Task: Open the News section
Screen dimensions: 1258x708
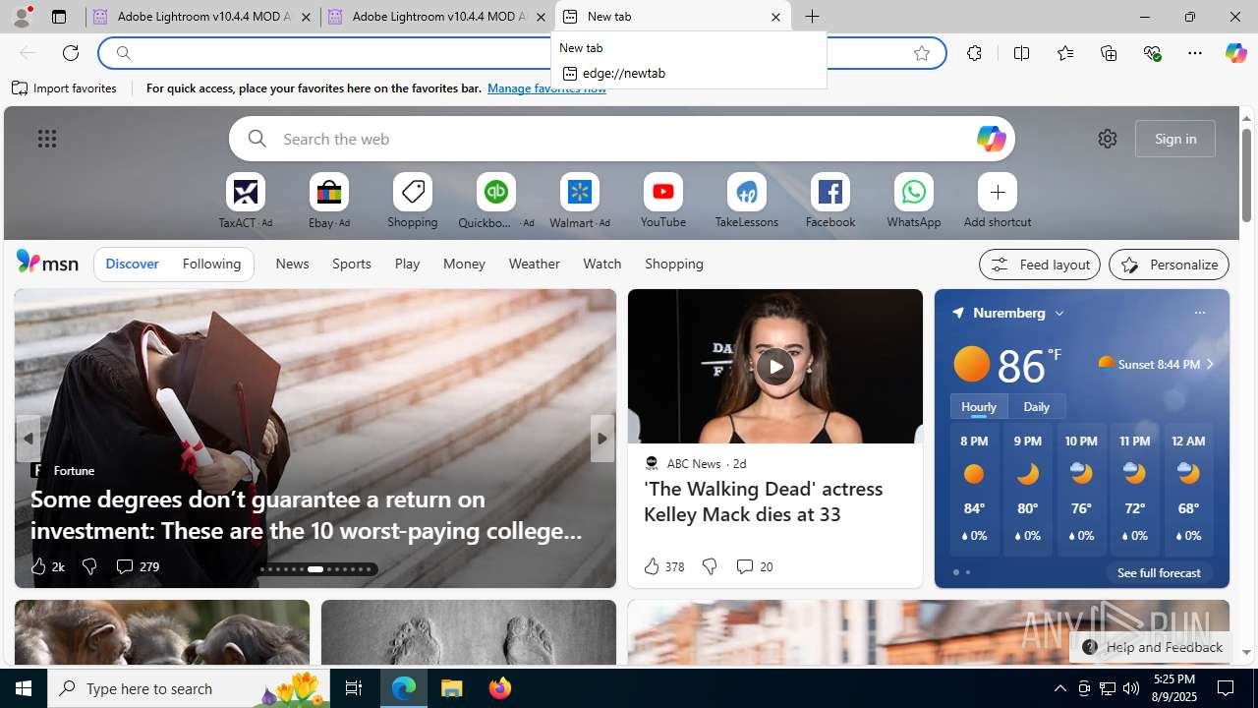Action: (292, 264)
